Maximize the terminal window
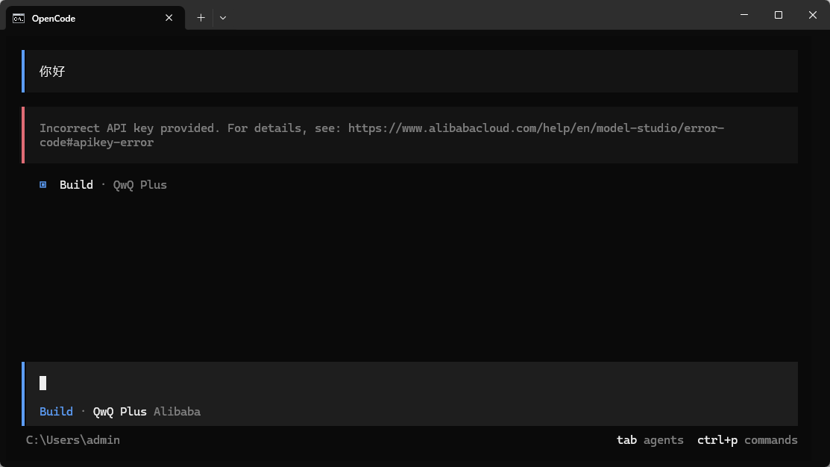830x467 pixels. [778, 15]
